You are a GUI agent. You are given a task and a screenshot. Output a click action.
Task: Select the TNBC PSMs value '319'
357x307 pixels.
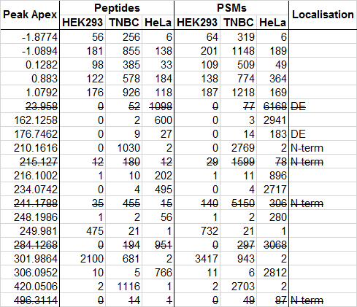[x=239, y=37]
